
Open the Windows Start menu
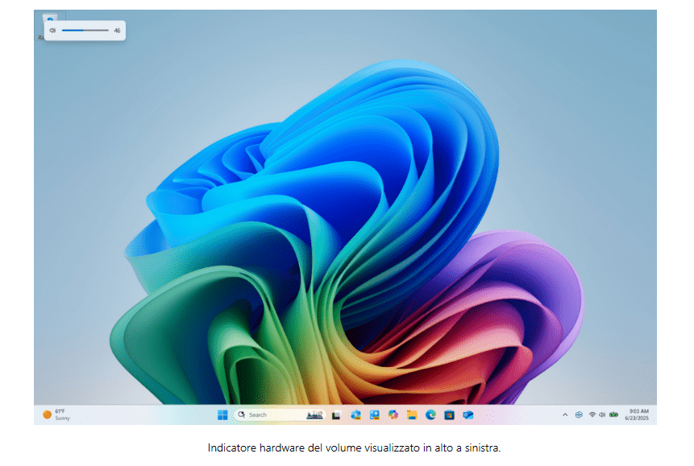coord(222,414)
